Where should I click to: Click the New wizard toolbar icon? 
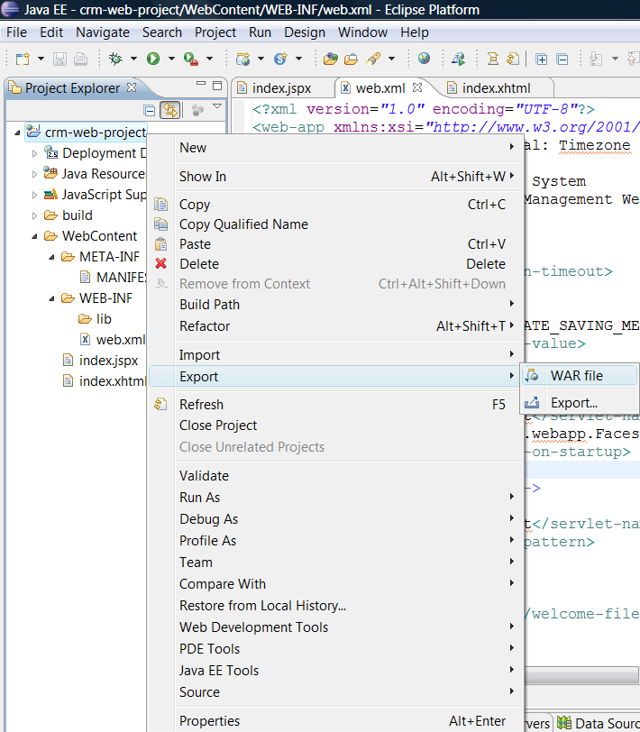[x=23, y=59]
